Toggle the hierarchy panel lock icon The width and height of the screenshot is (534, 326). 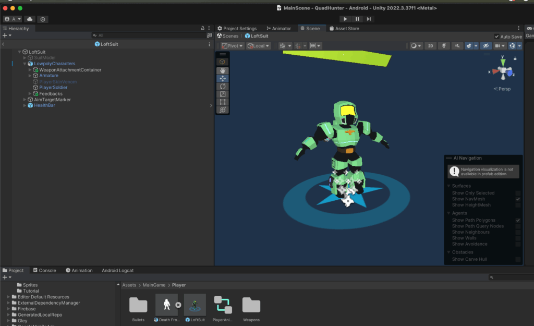[x=203, y=28]
